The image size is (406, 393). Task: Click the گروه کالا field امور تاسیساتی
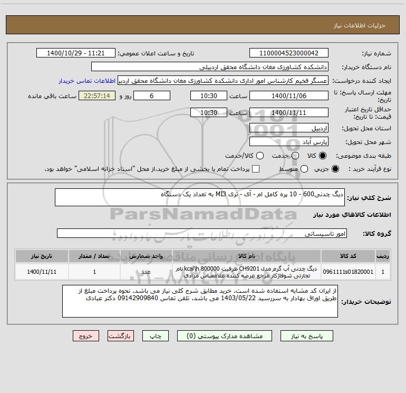click(202, 233)
